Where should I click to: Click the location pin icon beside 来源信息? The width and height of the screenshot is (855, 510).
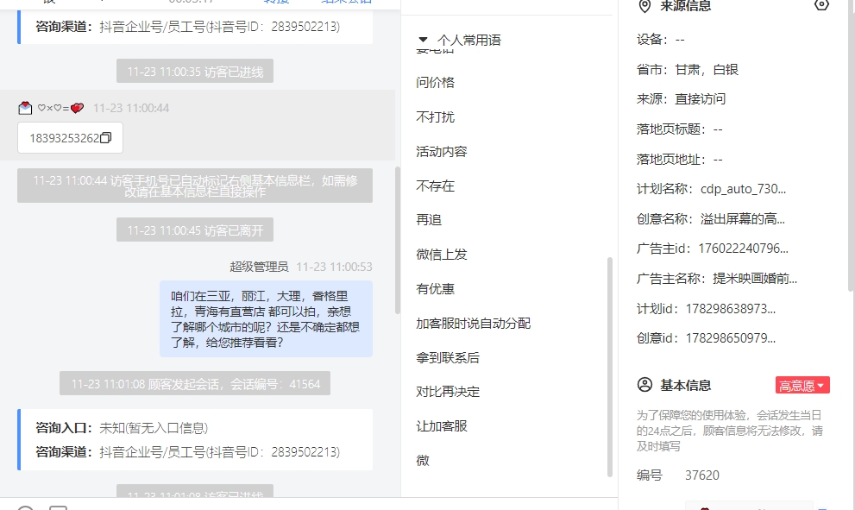pyautogui.click(x=644, y=6)
